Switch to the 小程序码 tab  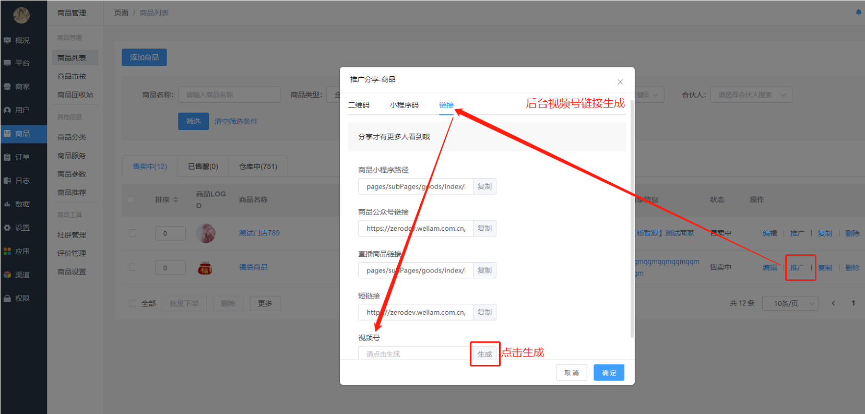point(404,105)
